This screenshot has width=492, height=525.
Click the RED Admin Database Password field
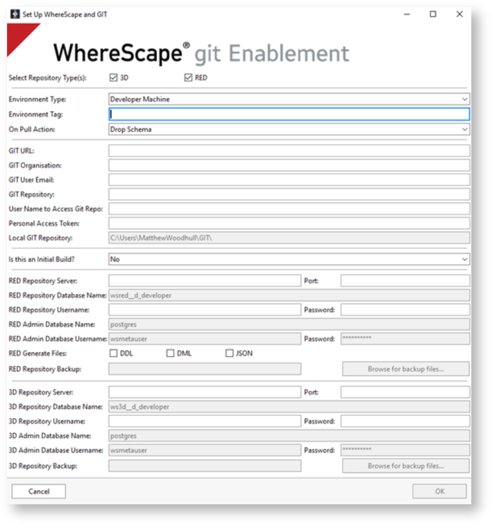tap(405, 339)
